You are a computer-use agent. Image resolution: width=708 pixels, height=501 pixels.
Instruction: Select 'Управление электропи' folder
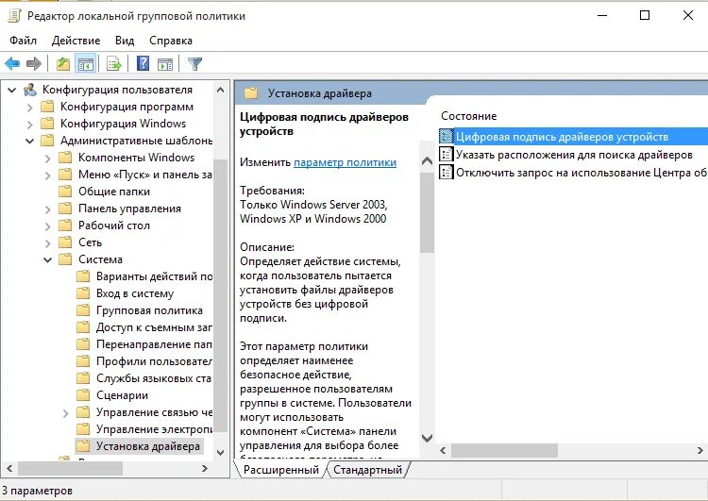[x=155, y=429]
